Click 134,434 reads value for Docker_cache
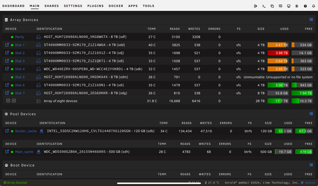318x186 pixels. (185, 131)
